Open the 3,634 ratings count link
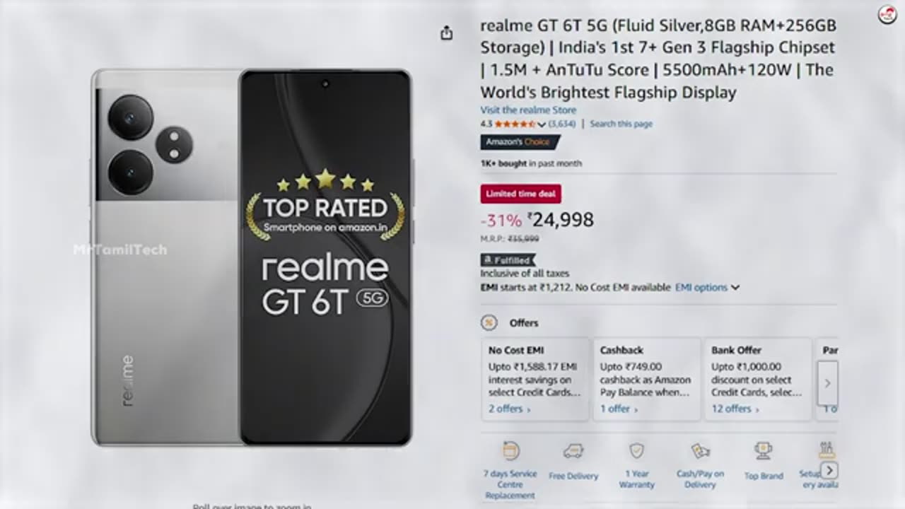Image resolution: width=905 pixels, height=509 pixels. pos(562,124)
